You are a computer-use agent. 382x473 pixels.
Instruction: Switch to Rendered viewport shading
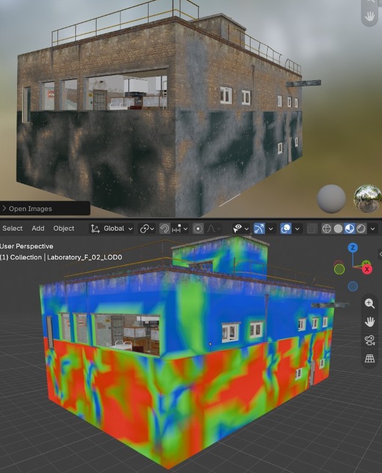pos(361,229)
